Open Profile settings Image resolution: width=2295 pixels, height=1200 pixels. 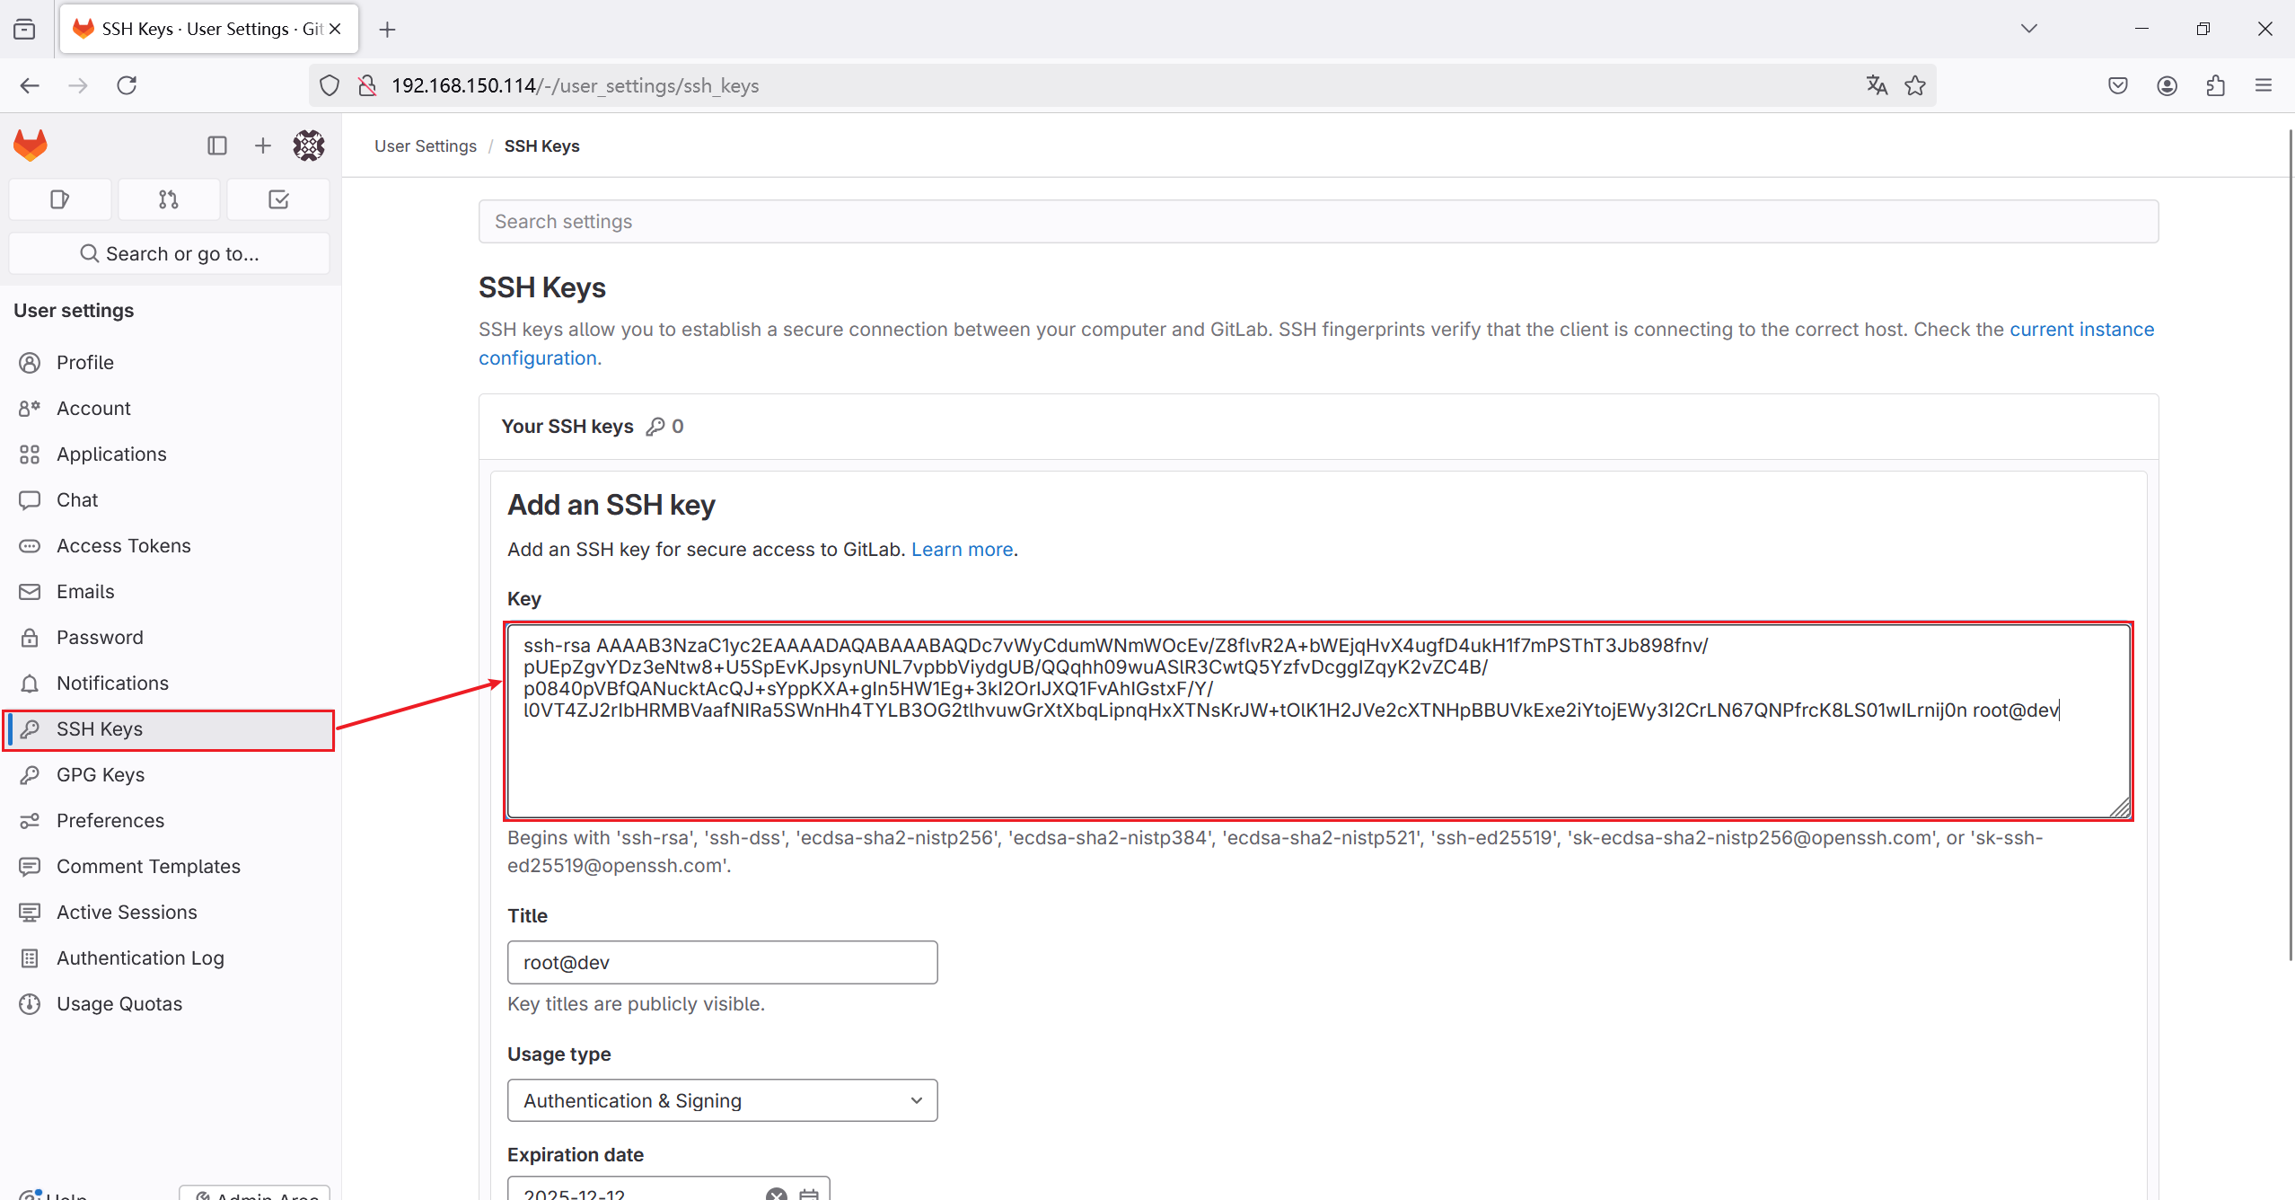click(169, 362)
